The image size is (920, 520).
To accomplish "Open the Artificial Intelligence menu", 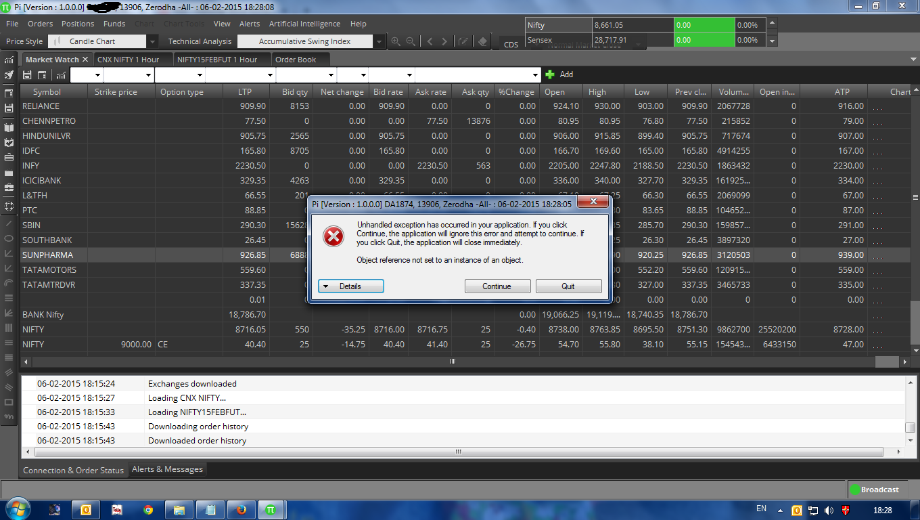I will click(x=305, y=24).
